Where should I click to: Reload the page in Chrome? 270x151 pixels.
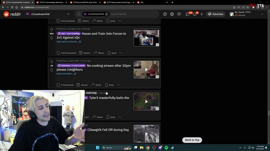pyautogui.click(x=12, y=8)
